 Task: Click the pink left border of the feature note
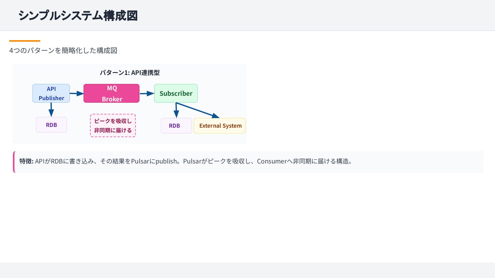click(x=14, y=162)
